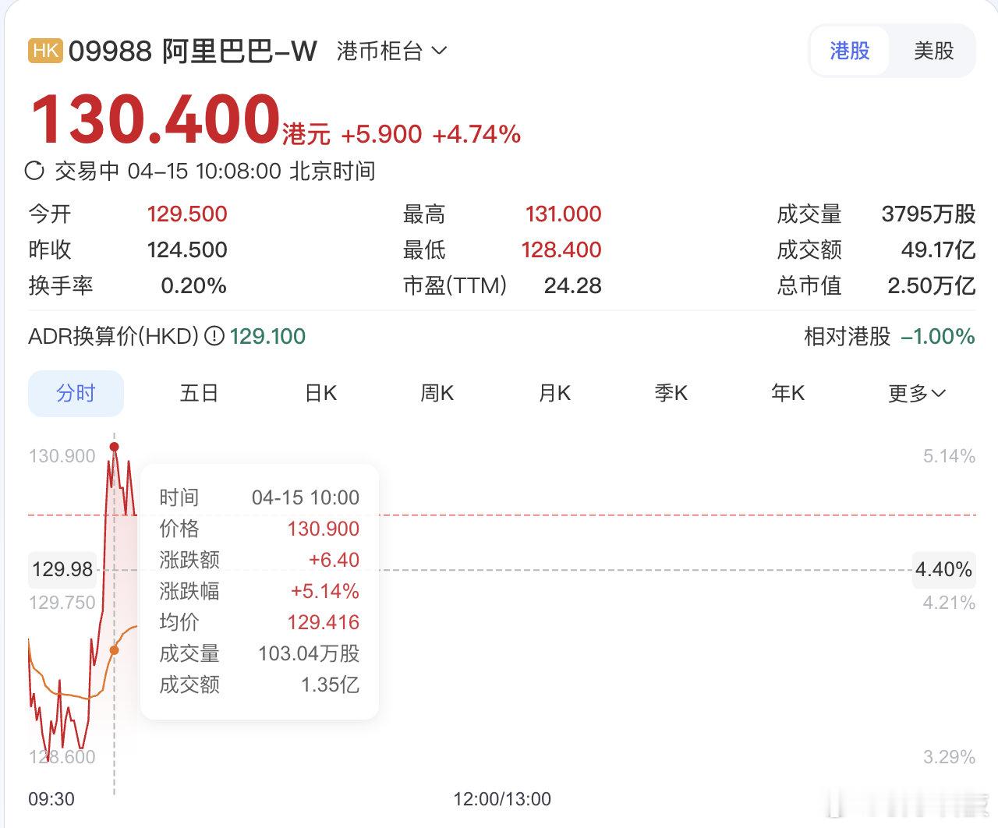Select the 港股 market toggle
The image size is (998, 828).
(x=849, y=51)
